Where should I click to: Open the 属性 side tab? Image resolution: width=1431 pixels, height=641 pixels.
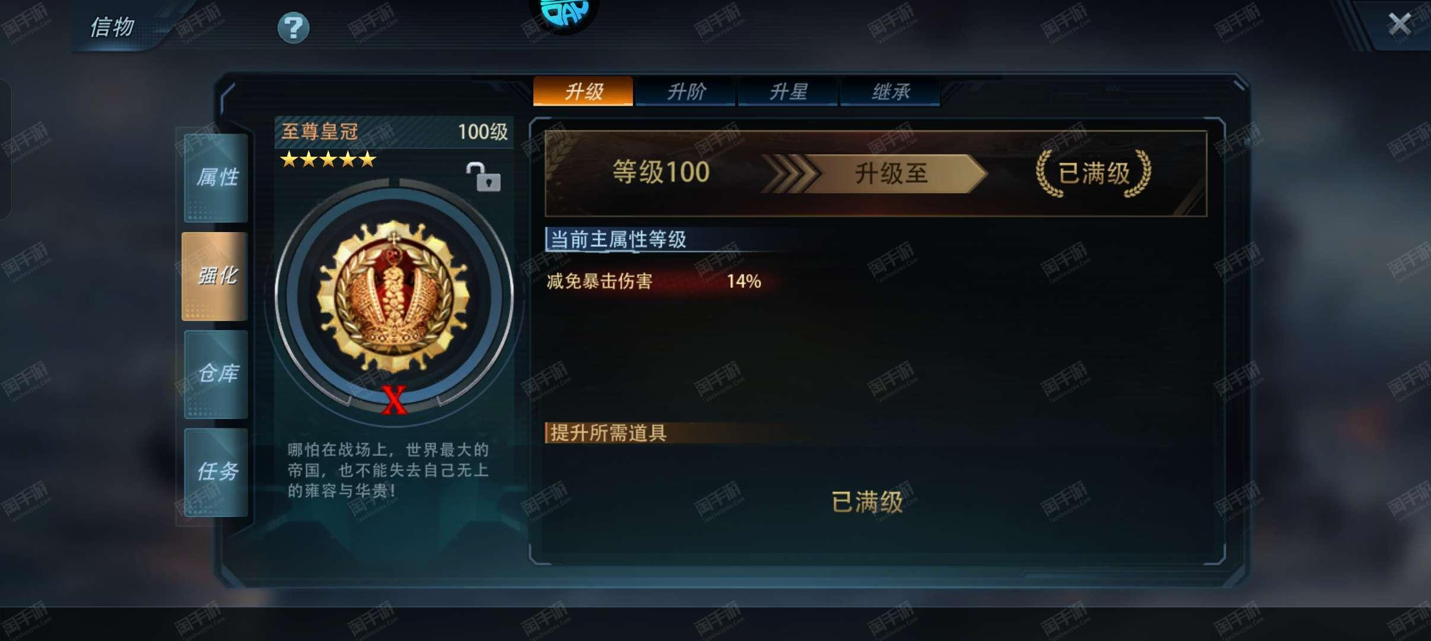216,178
